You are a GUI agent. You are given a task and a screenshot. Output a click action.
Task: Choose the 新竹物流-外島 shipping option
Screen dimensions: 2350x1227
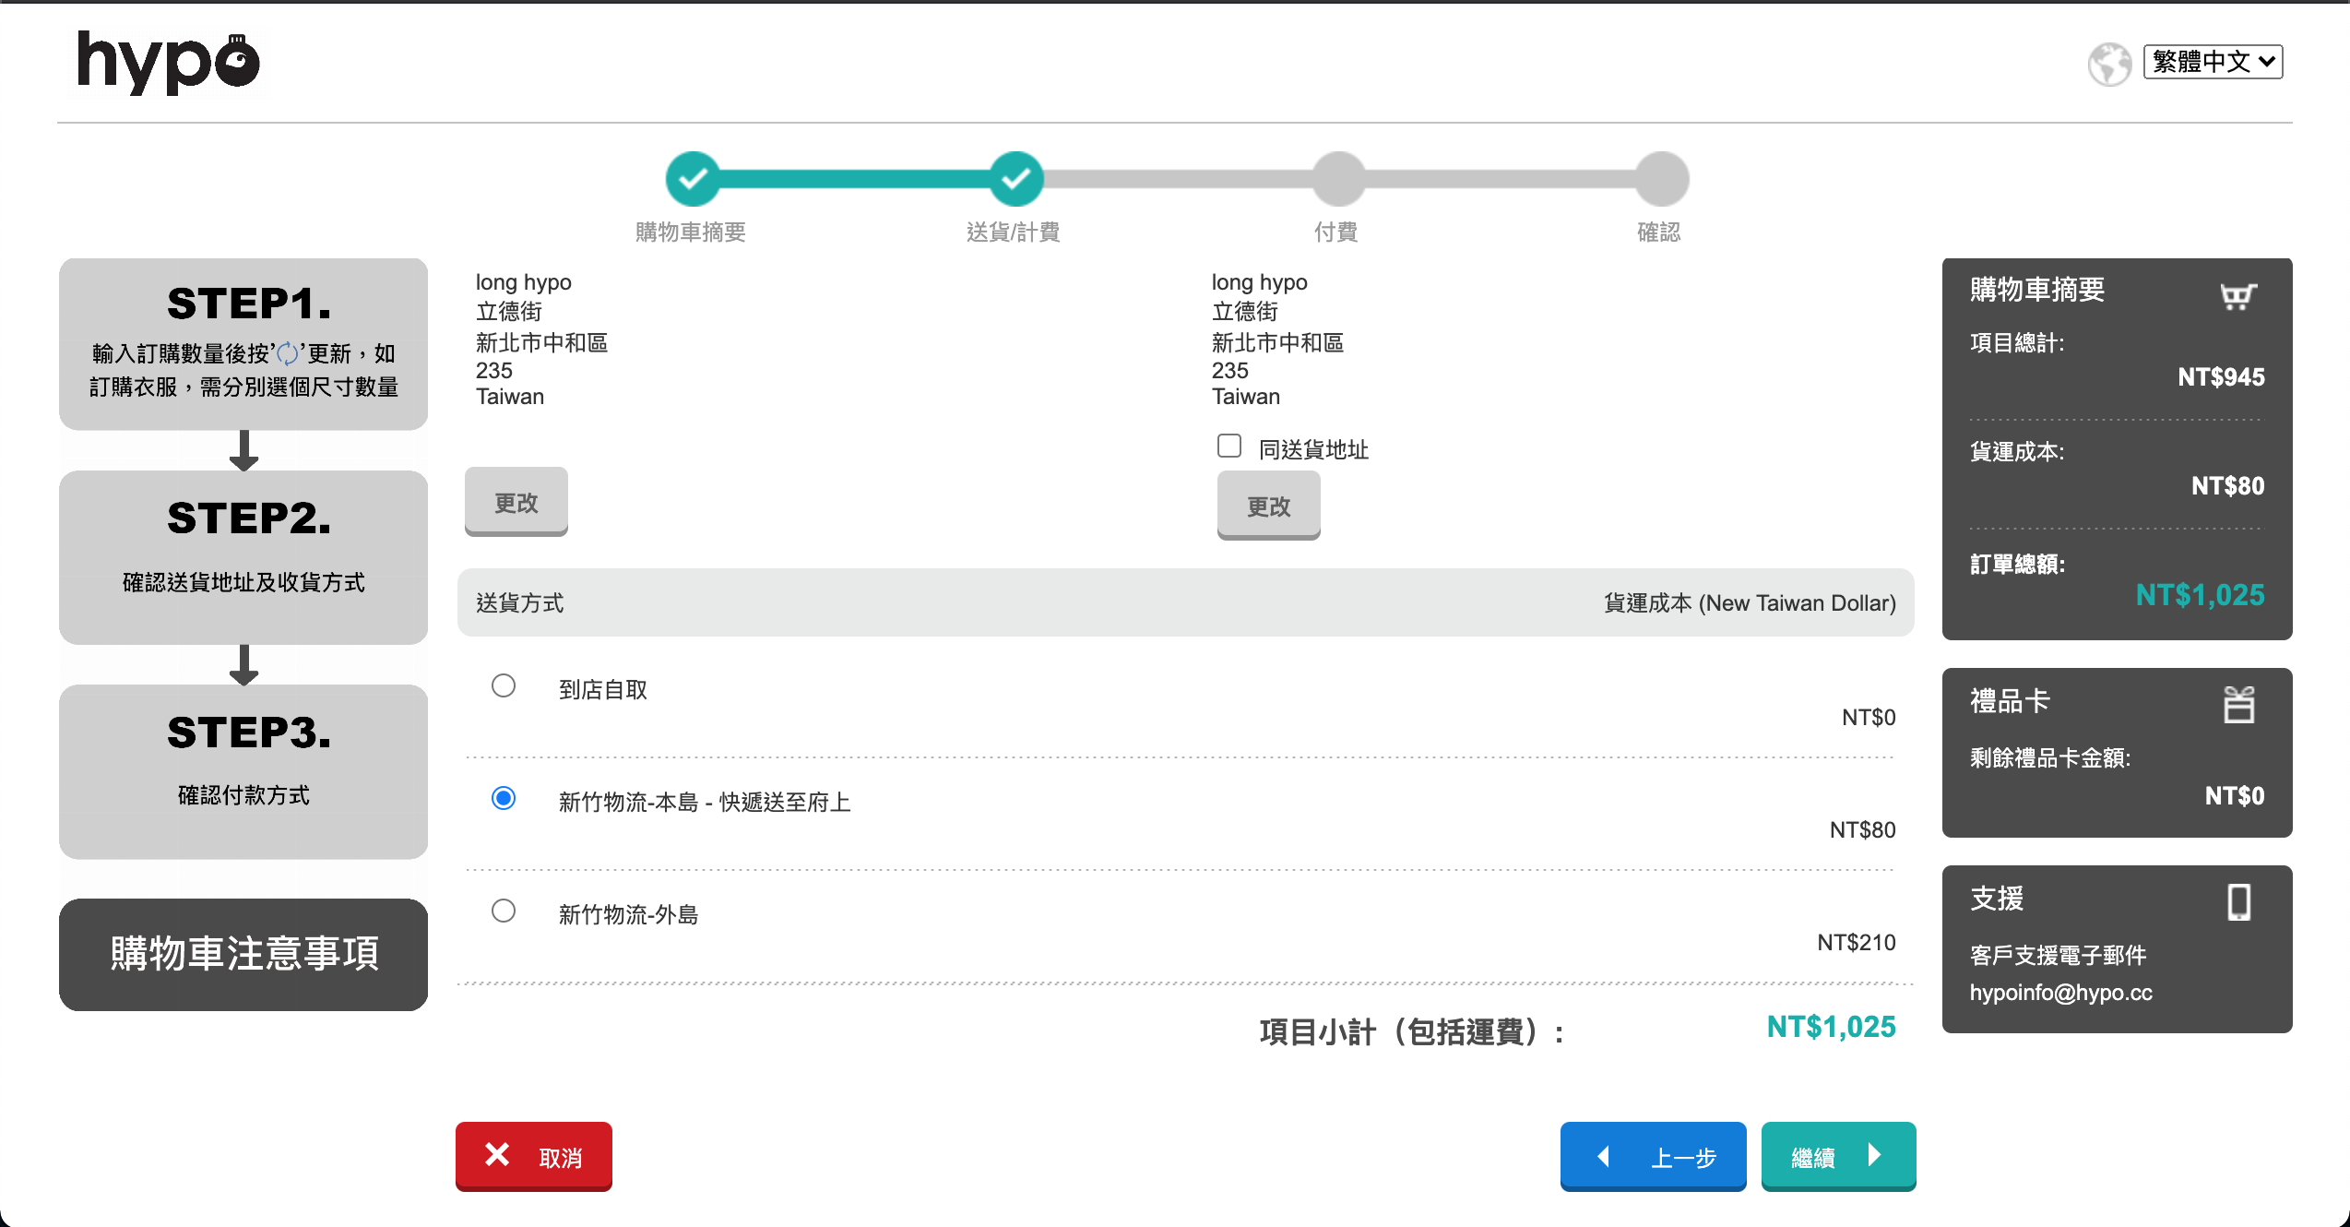pyautogui.click(x=504, y=911)
